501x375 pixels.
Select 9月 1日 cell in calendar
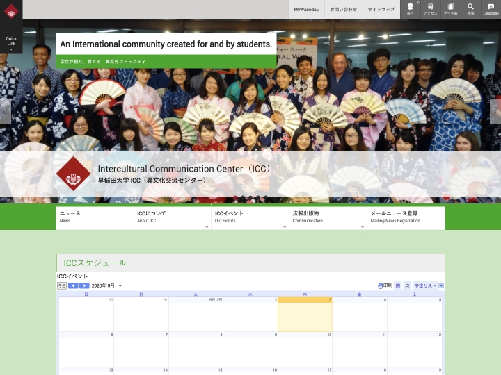click(x=196, y=314)
